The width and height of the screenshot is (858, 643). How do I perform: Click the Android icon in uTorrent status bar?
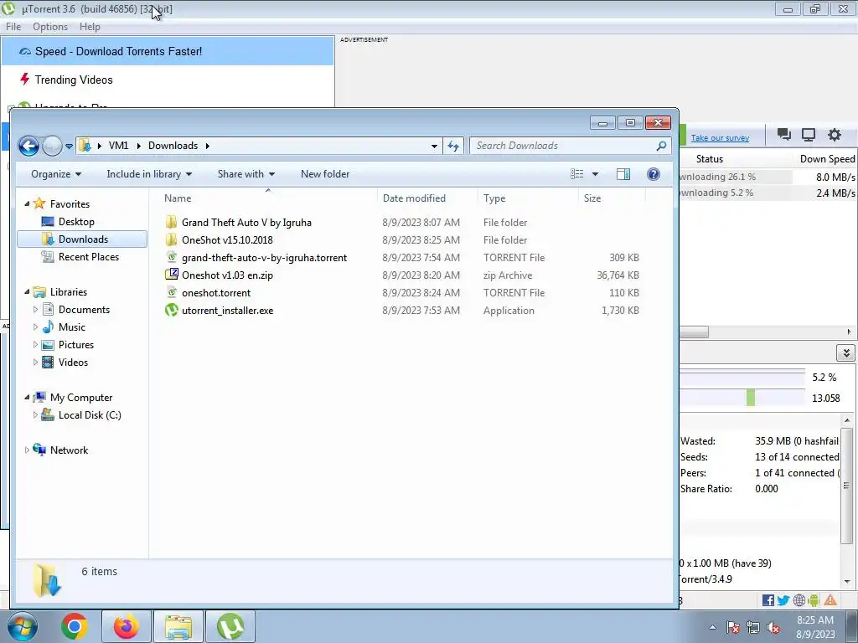click(x=814, y=600)
